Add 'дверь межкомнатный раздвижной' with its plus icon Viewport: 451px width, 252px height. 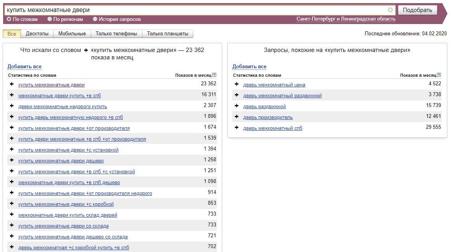237,95
